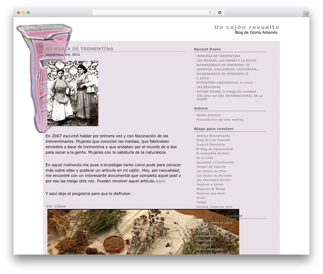Visit Mujeres que leen link
Viewport: 323px width, 274px height.
click(x=210, y=194)
